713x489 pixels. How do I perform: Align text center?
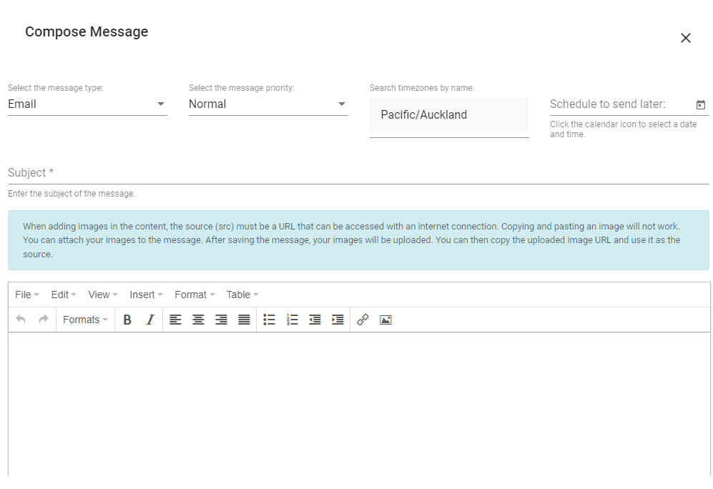click(x=198, y=320)
